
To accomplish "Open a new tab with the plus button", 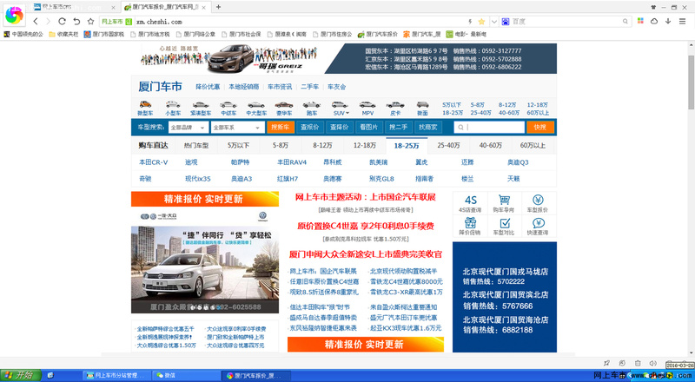I will tap(219, 7).
